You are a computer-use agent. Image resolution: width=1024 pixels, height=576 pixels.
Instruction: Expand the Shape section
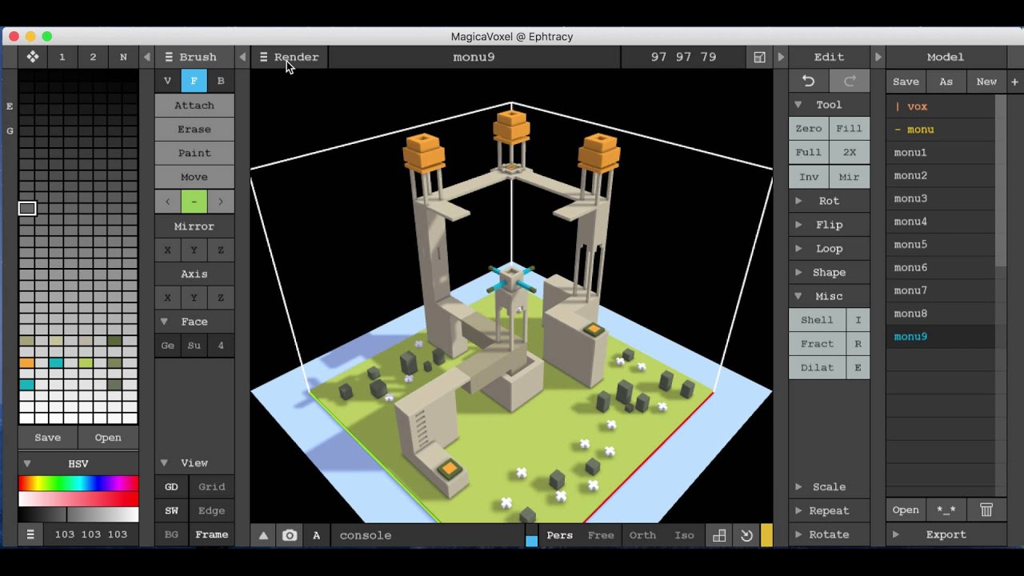(798, 272)
